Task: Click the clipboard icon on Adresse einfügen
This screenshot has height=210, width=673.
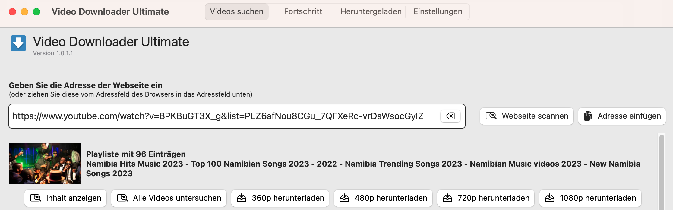Action: coord(588,116)
